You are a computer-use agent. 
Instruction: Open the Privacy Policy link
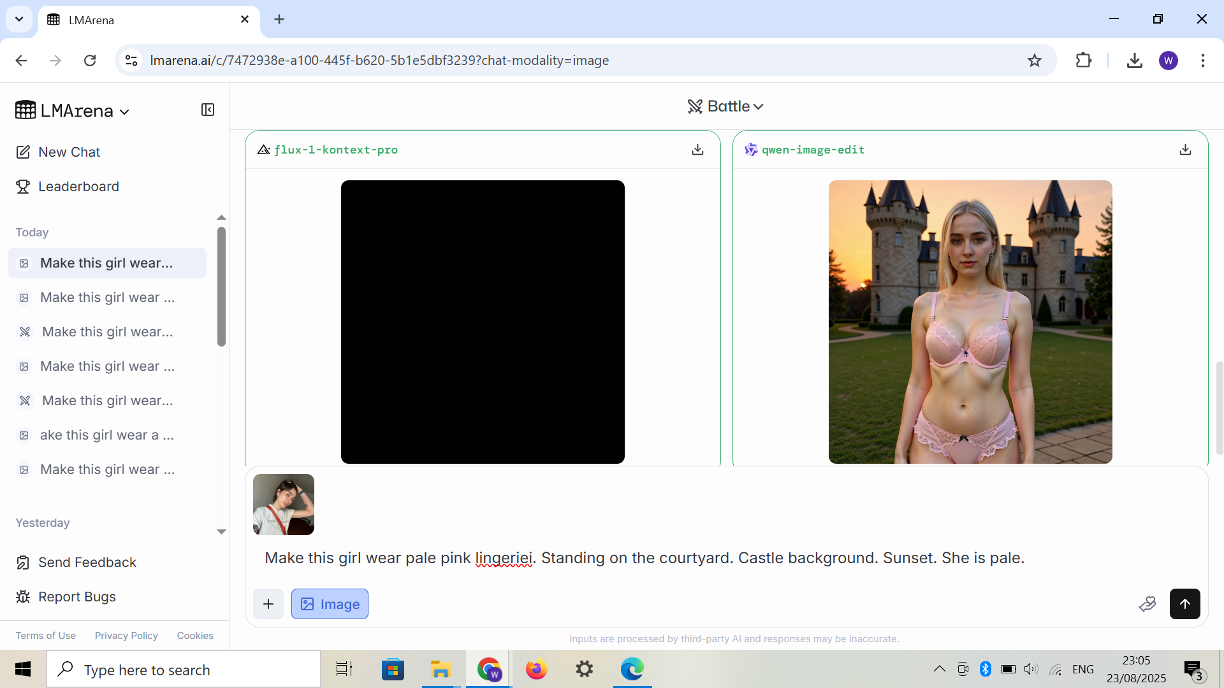(x=126, y=636)
